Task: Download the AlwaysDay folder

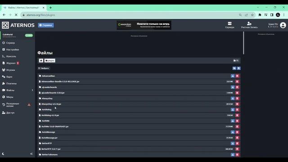Action: pos(233,99)
